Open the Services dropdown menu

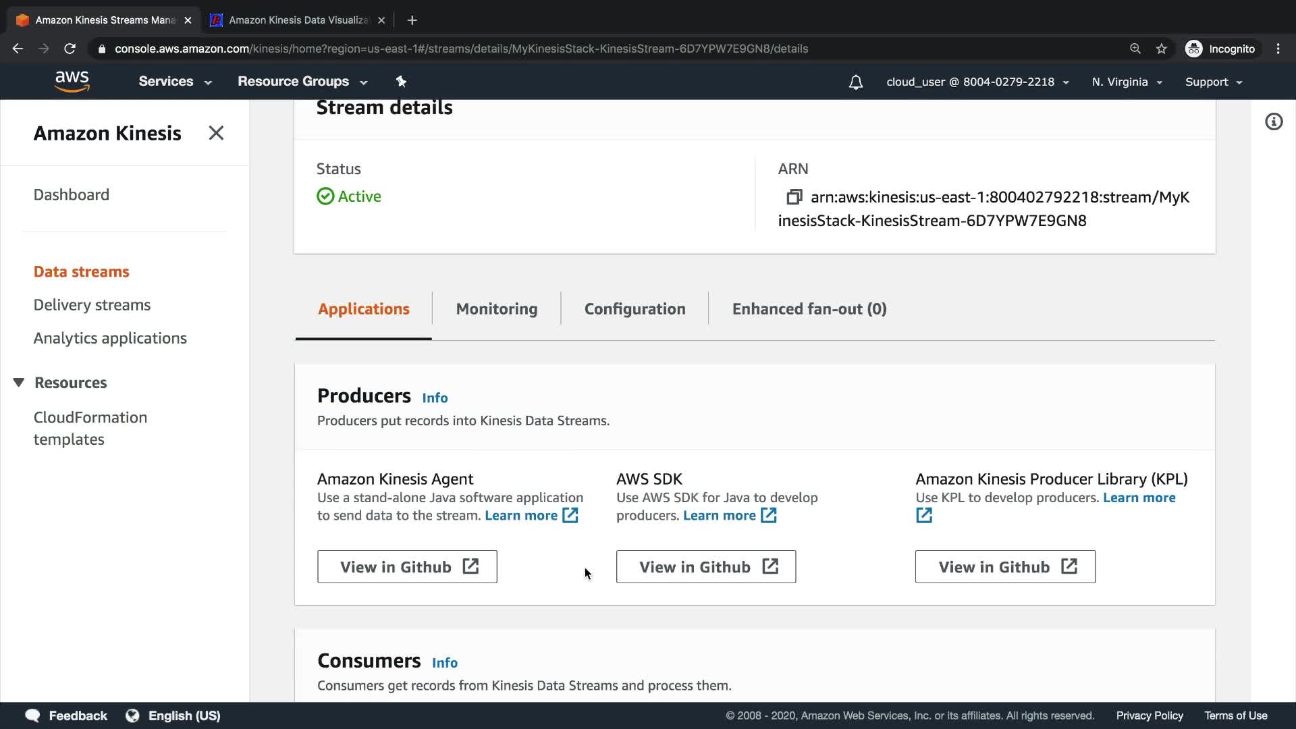(175, 82)
